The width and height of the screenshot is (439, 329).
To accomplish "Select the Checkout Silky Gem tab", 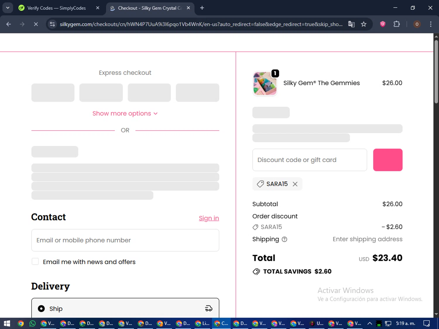I will (150, 8).
